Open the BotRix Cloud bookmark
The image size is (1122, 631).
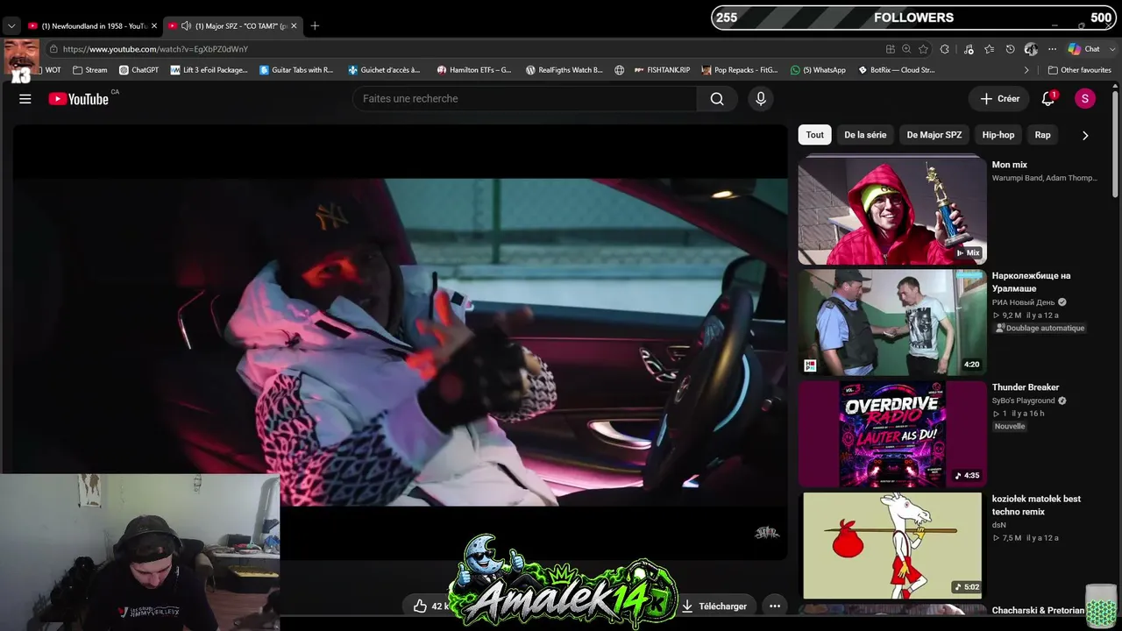click(x=896, y=70)
